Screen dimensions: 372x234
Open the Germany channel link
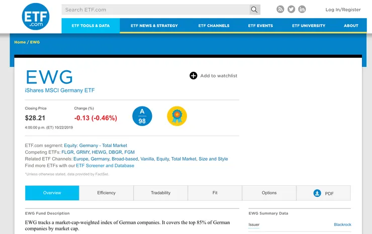(x=100, y=159)
